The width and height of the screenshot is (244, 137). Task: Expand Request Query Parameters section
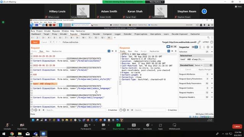point(196,79)
